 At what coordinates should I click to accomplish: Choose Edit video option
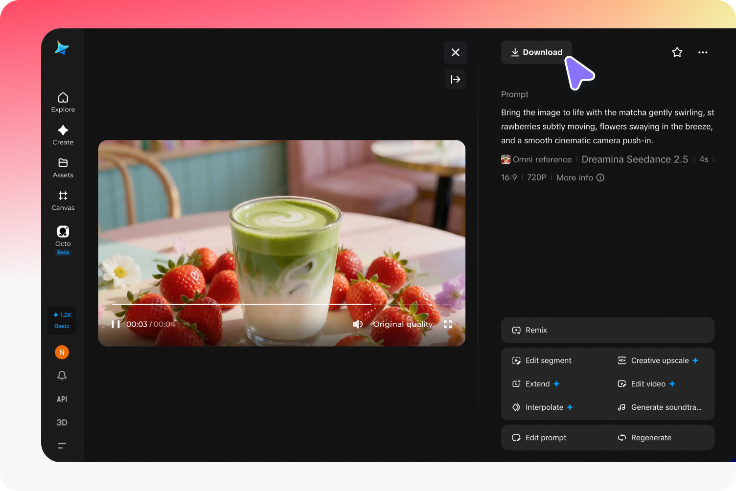646,384
